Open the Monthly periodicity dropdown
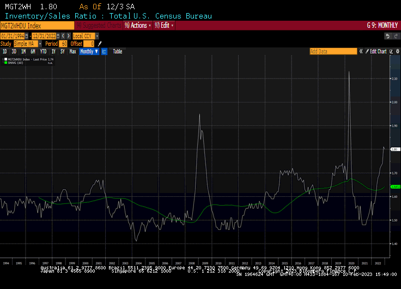Image resolution: width=401 pixels, height=289 pixels. tap(89, 51)
